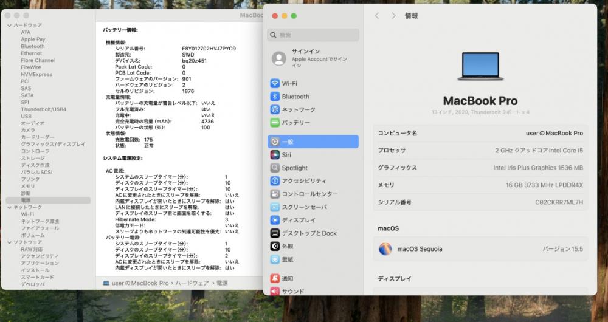
Task: Click the MacBook Pro laptop image
Action: point(480,66)
